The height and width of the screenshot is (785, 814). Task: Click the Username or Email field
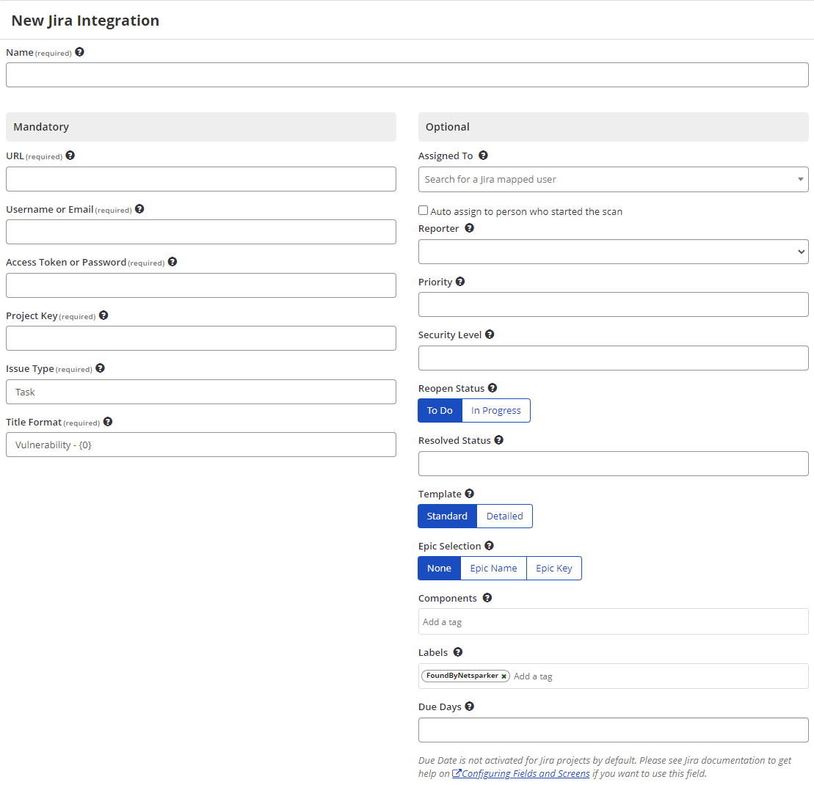pyautogui.click(x=201, y=232)
